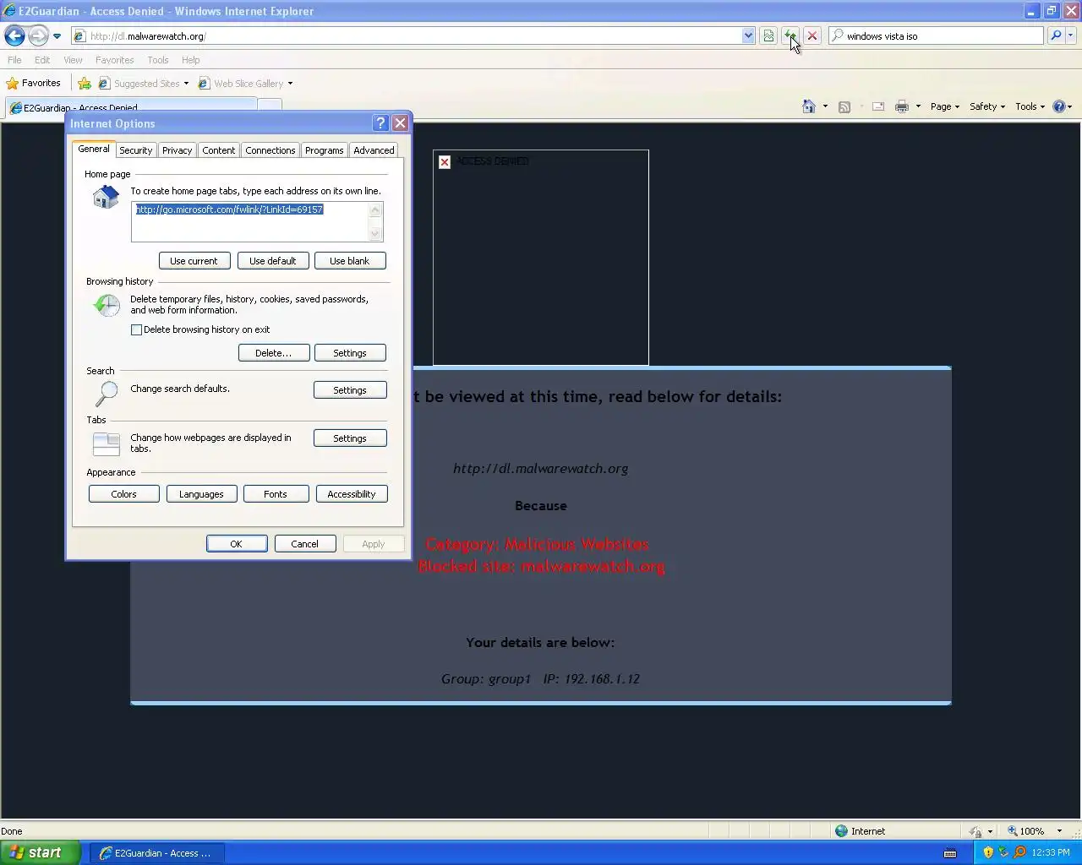Open Tabs Settings button
Screen dimensions: 1082x865
(350, 438)
